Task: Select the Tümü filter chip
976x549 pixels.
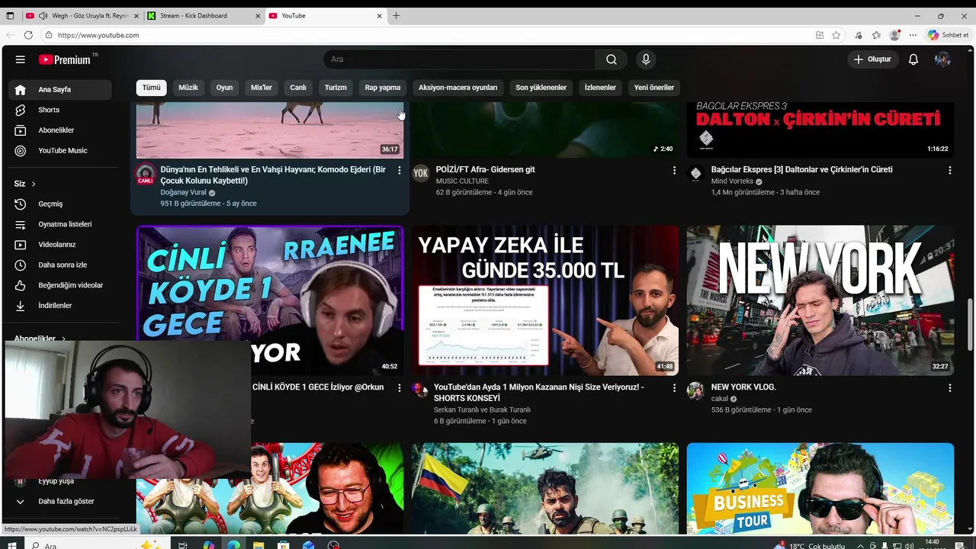Action: pos(151,88)
